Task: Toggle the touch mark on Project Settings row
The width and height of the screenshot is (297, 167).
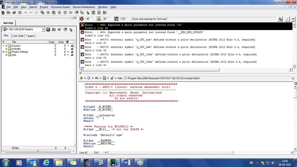Action: [x=3, y=52]
